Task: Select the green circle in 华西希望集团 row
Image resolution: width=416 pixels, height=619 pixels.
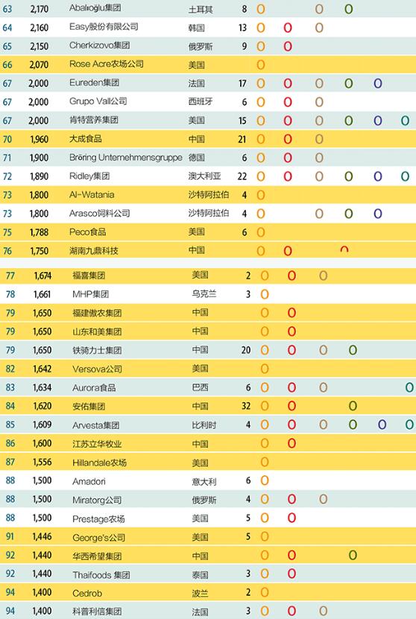Action: (x=353, y=555)
